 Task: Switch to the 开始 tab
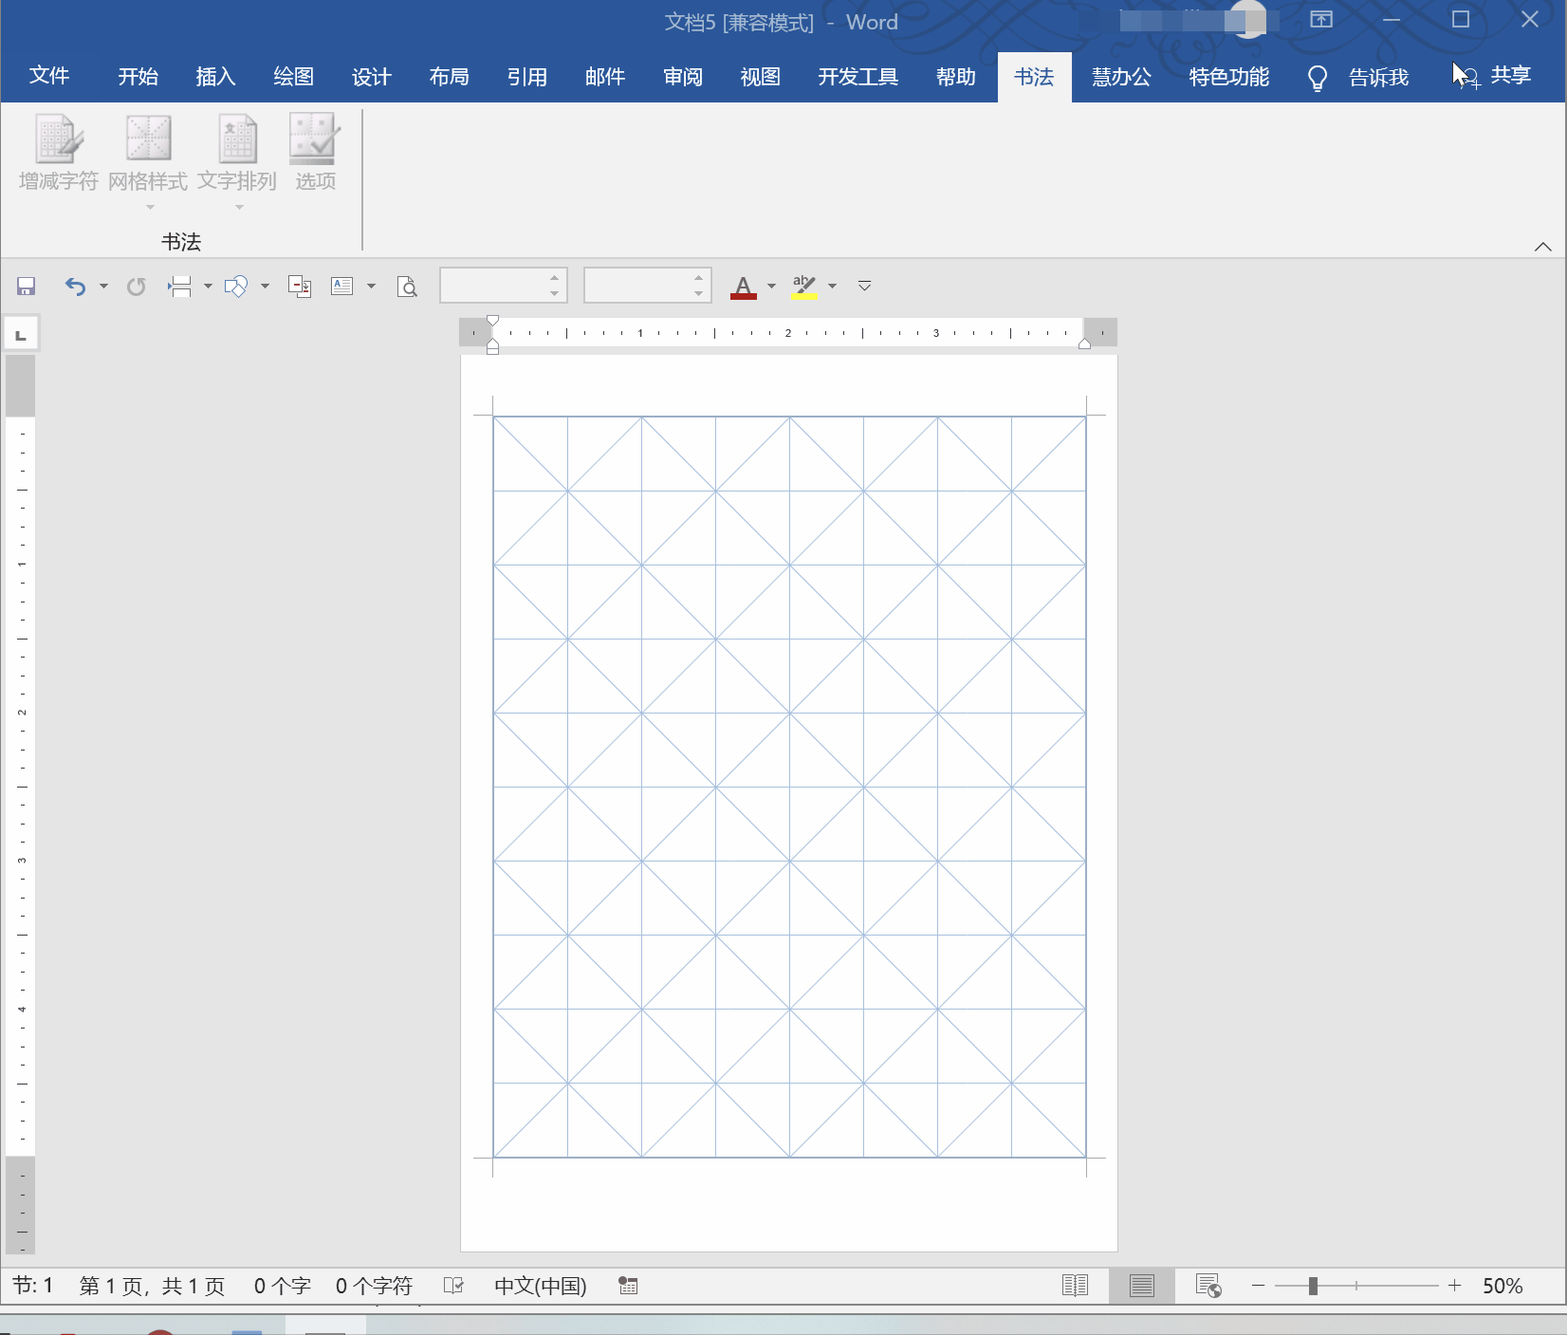[x=138, y=77]
